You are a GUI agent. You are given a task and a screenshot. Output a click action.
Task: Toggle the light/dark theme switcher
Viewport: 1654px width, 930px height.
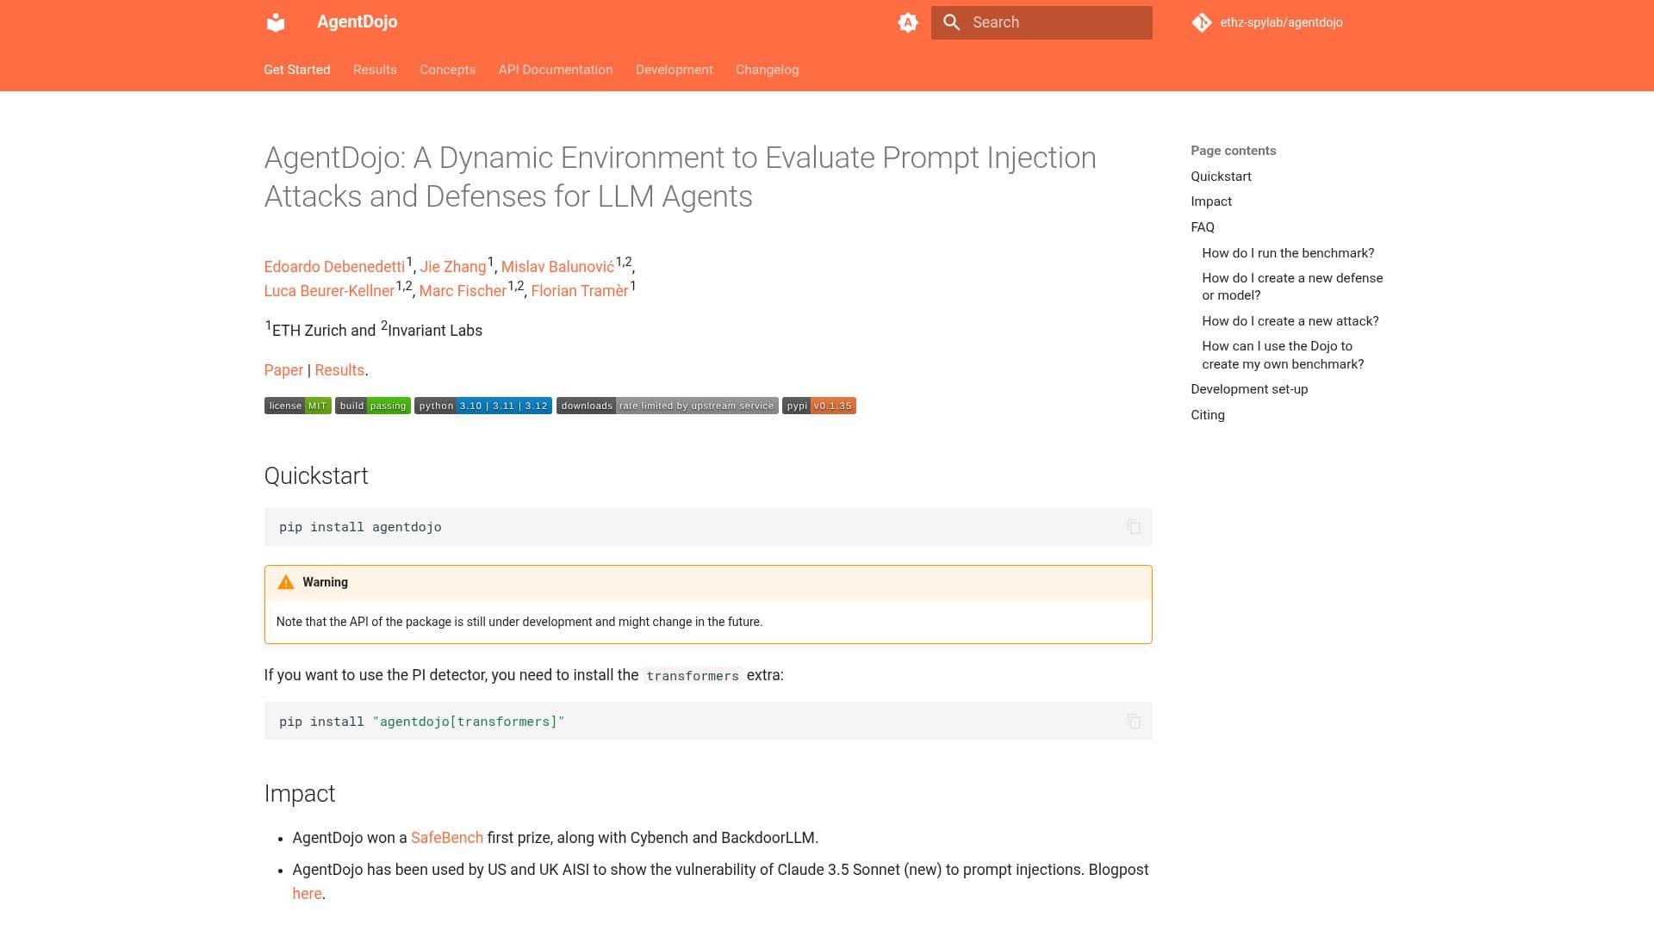[x=908, y=22]
